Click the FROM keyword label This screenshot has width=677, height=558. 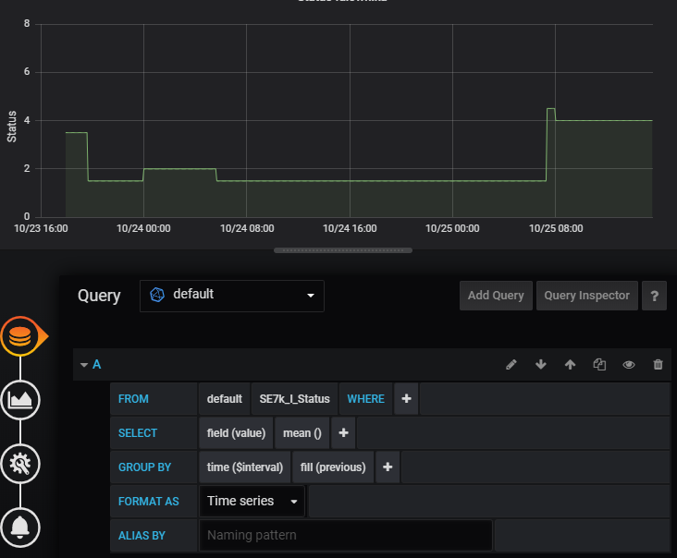point(133,399)
